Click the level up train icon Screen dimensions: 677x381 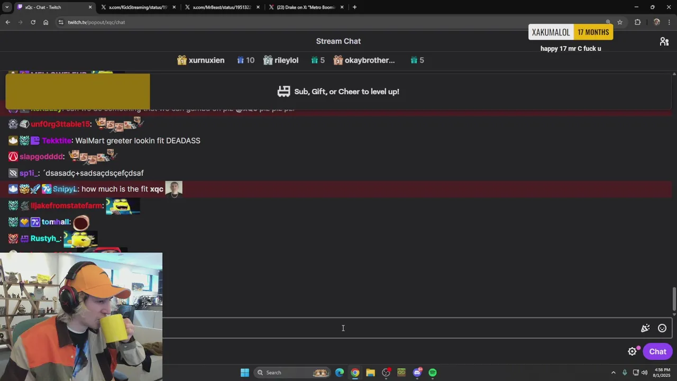point(283,92)
